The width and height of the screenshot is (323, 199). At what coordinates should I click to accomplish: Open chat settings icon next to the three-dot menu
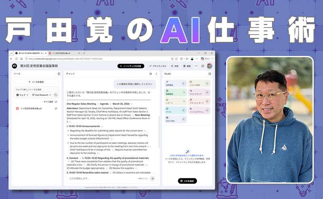(151, 74)
